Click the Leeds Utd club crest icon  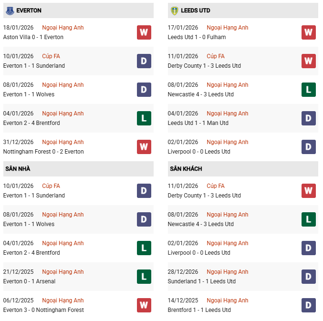(174, 10)
